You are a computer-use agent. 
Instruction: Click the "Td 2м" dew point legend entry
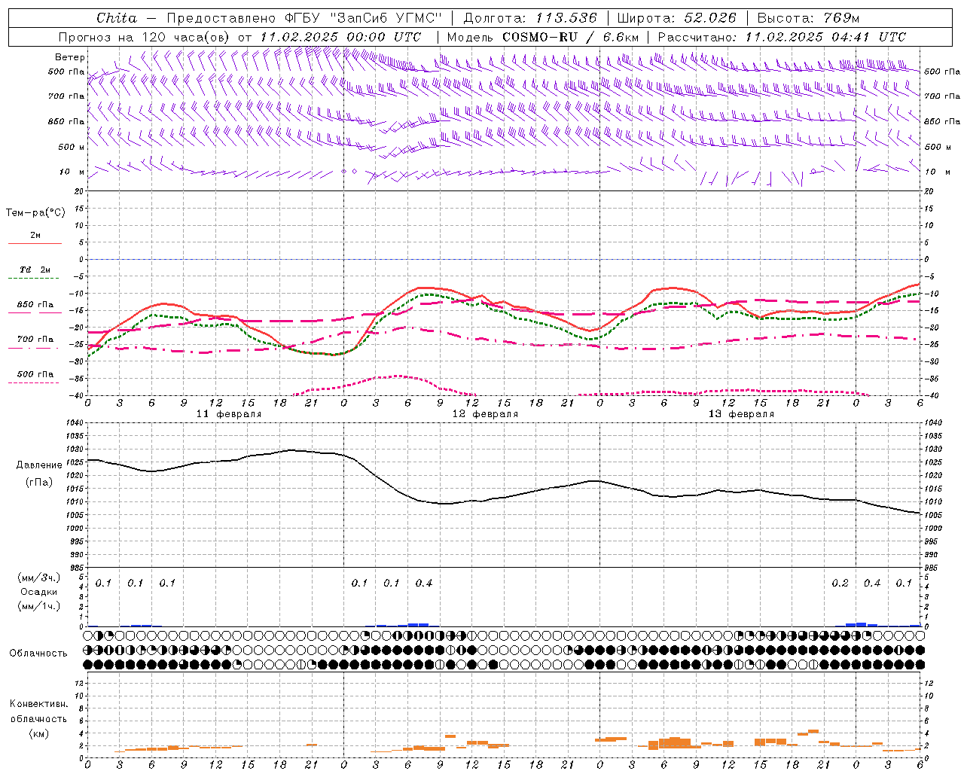point(35,270)
